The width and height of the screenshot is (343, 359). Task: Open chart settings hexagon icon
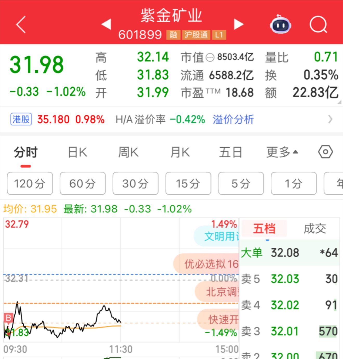(x=325, y=152)
